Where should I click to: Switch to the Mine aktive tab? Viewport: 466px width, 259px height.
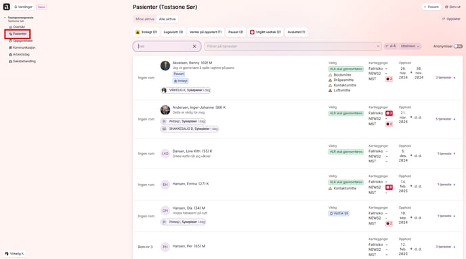click(145, 19)
